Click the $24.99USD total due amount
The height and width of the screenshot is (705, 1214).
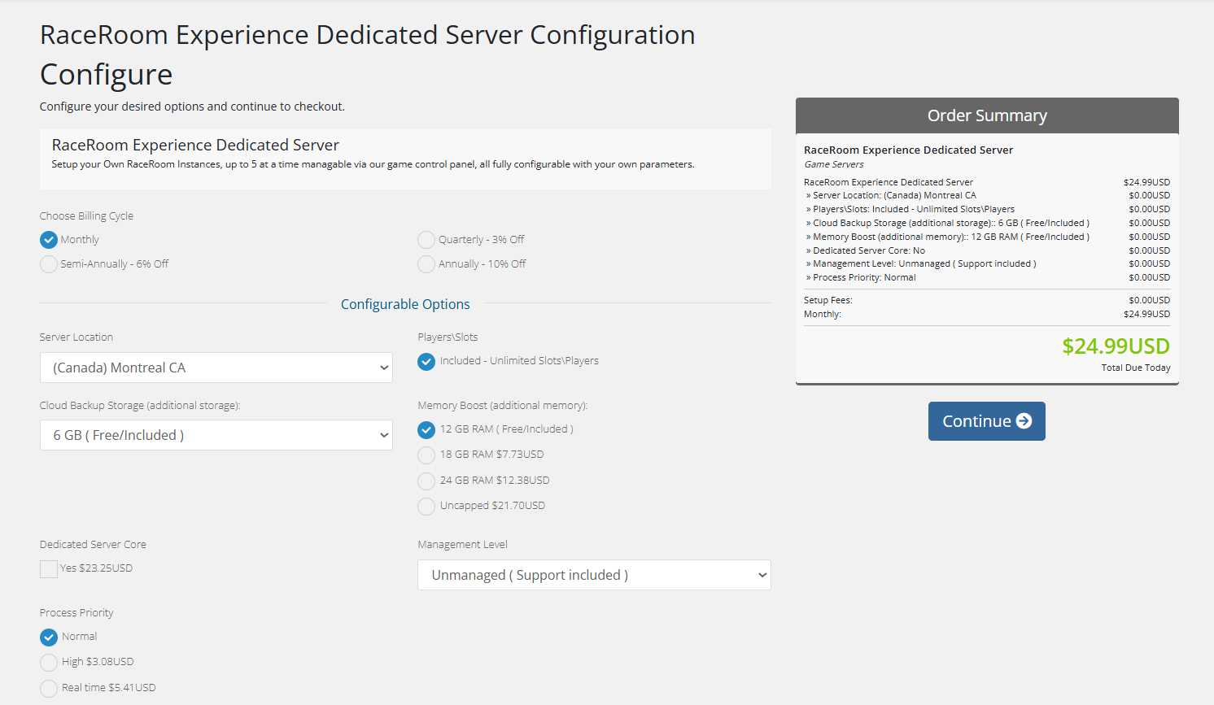pos(1116,346)
